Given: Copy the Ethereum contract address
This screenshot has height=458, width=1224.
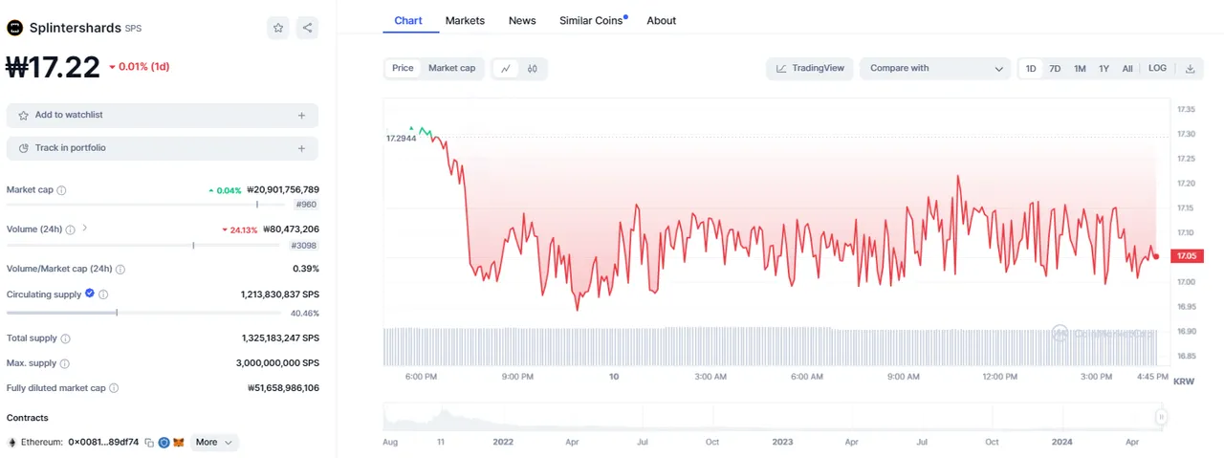Looking at the screenshot, I should pyautogui.click(x=149, y=443).
